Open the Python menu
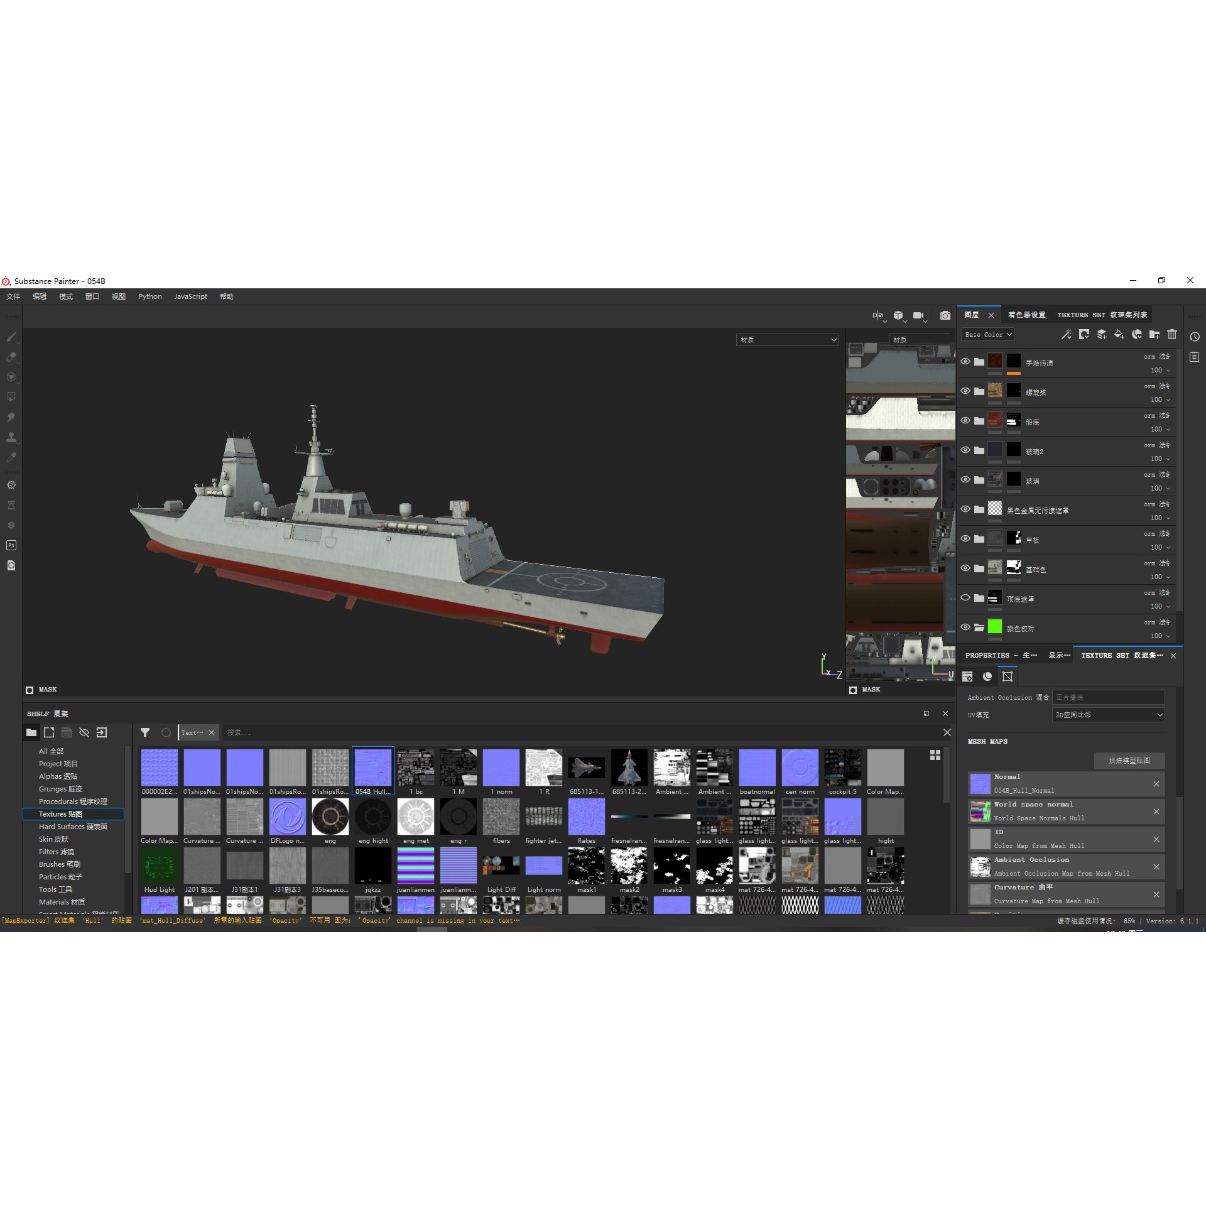 [149, 296]
